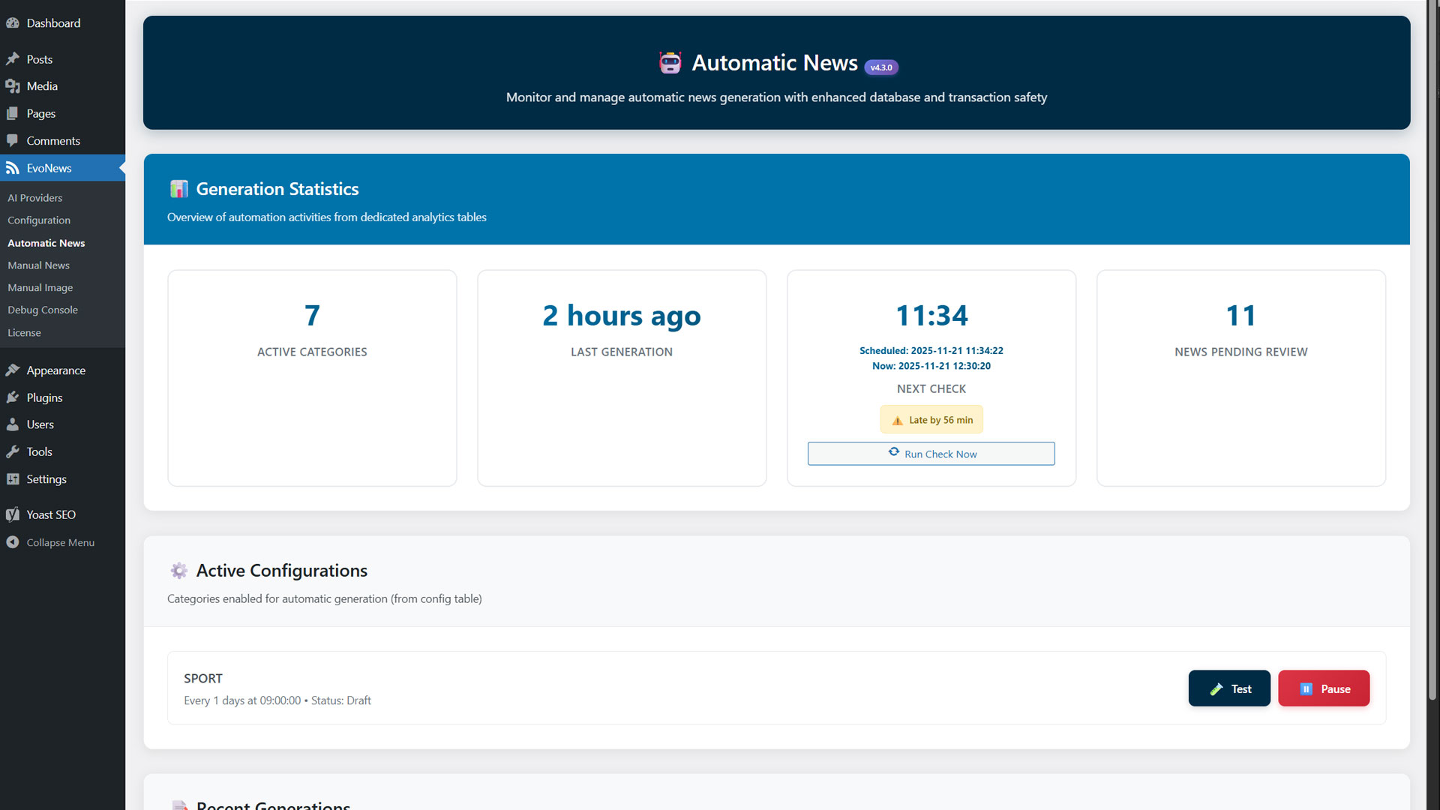Click the Media library icon
This screenshot has width=1440, height=810.
click(x=13, y=86)
